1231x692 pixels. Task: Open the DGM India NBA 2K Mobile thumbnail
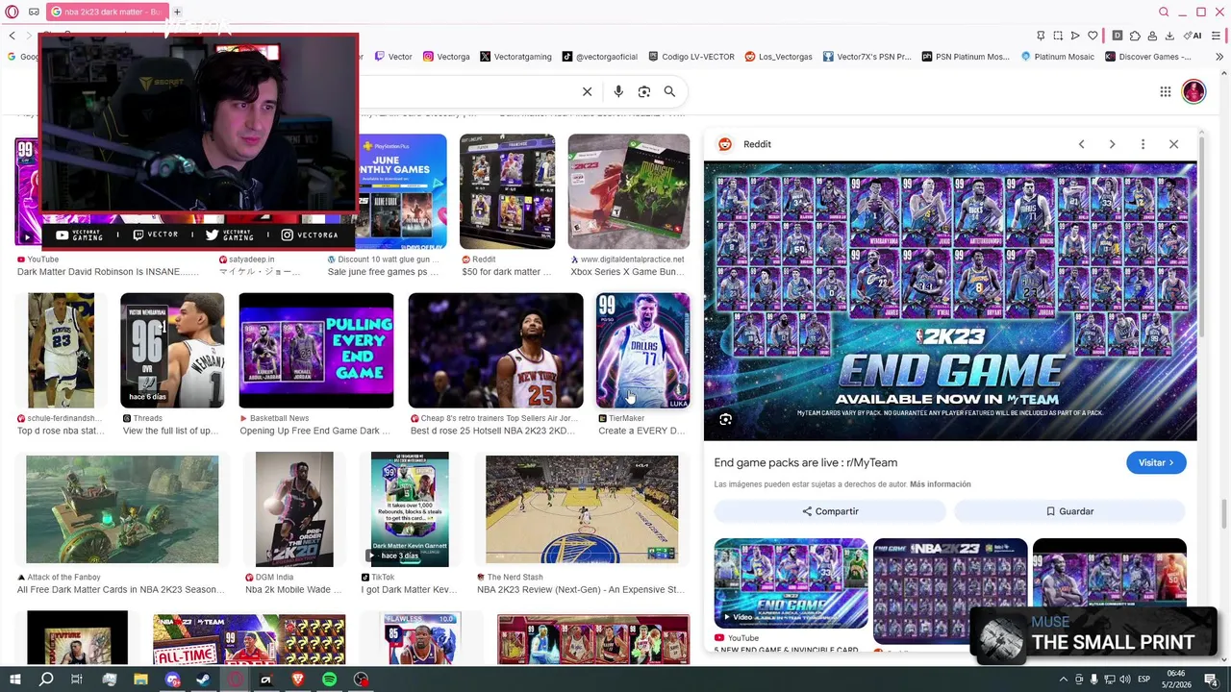(294, 509)
